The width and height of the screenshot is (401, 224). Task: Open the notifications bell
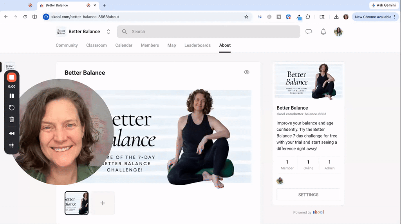tap(323, 32)
